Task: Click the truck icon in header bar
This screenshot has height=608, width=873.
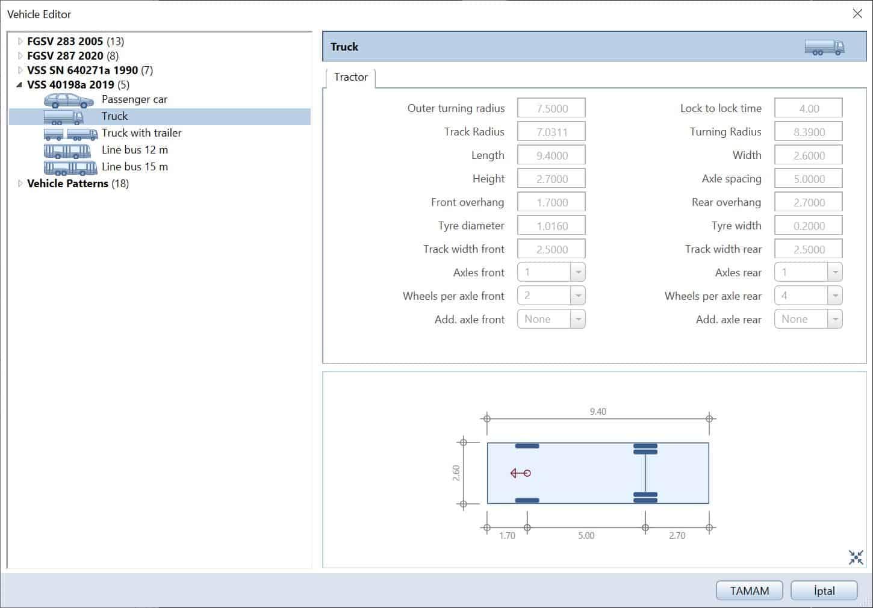Action: 824,48
